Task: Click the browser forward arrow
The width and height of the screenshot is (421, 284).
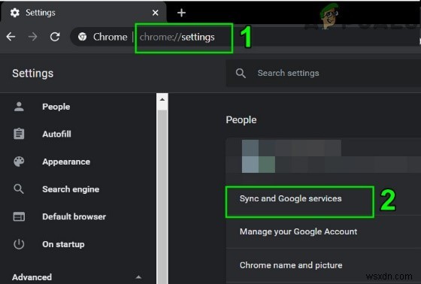Action: (33, 37)
